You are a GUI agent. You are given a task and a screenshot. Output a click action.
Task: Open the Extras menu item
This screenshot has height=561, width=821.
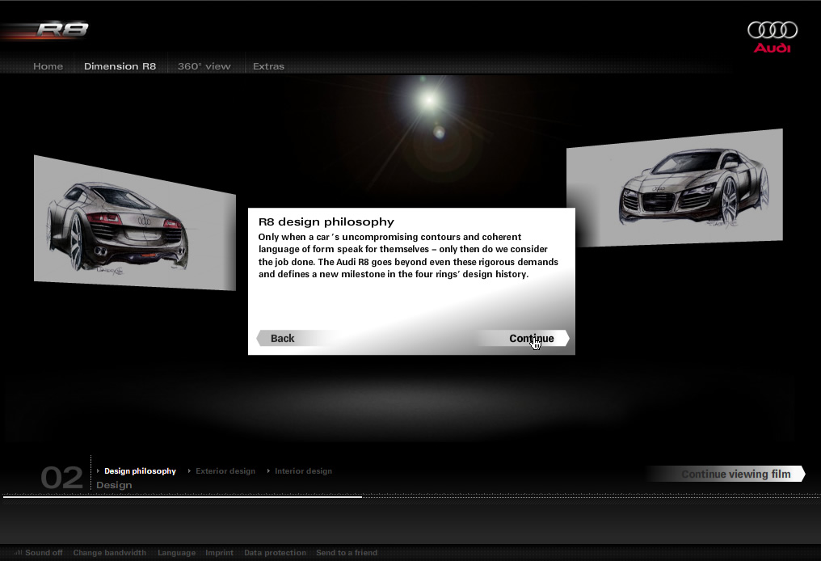pyautogui.click(x=268, y=66)
